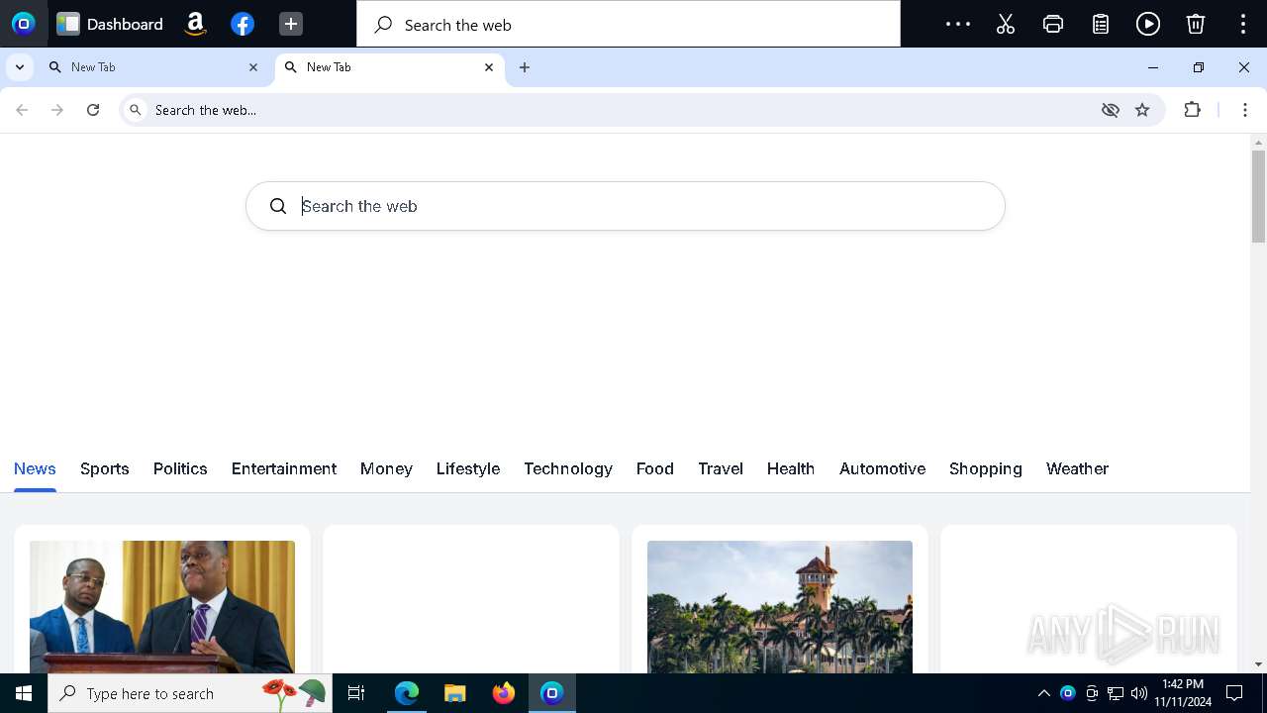Open a new tab with plus button

pyautogui.click(x=525, y=67)
